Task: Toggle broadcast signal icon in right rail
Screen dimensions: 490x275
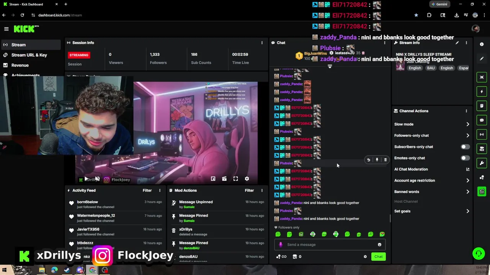Action: pyautogui.click(x=482, y=134)
